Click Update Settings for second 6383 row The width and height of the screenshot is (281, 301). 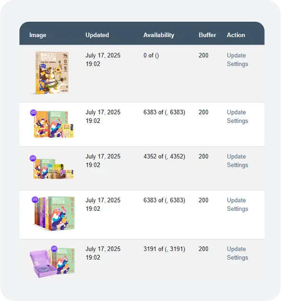click(237, 204)
